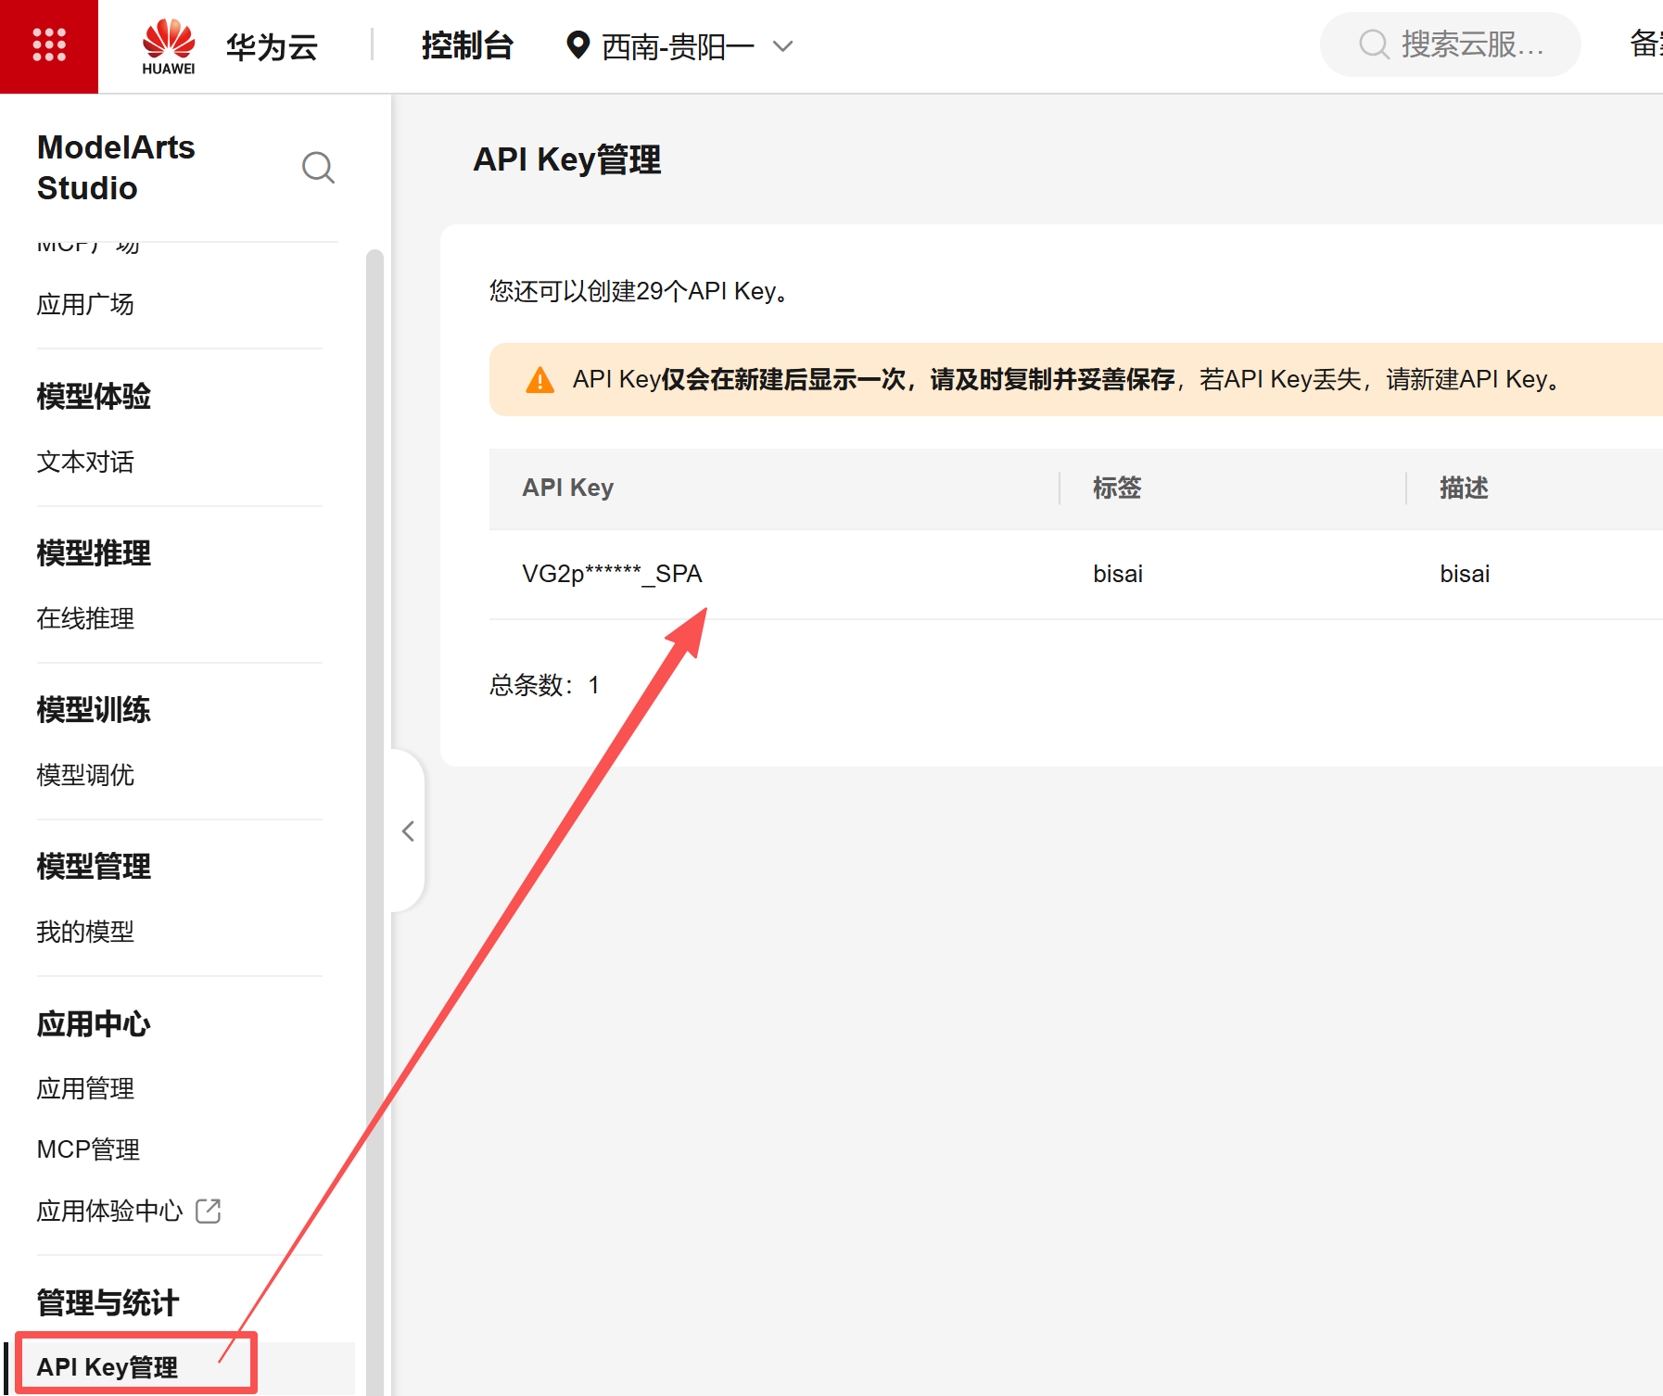Select API Key管理 in the sidebar

pyautogui.click(x=107, y=1367)
